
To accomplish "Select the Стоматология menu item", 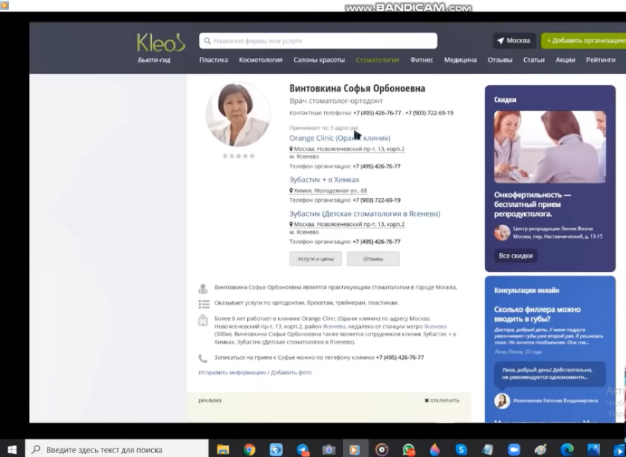I will (x=377, y=60).
